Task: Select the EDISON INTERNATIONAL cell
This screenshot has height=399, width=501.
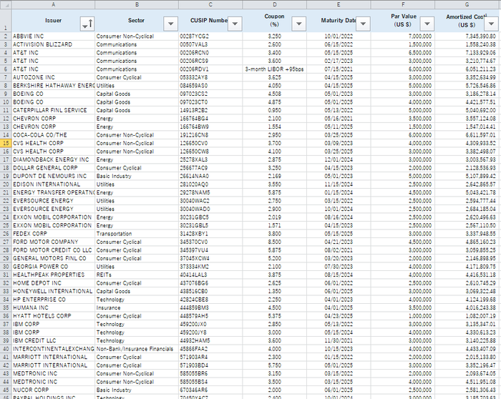Action: (54, 184)
